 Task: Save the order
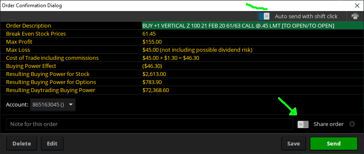[x=293, y=143]
